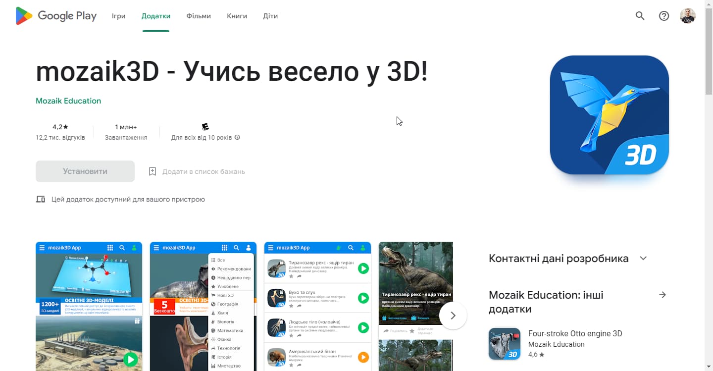Open Four-stroke Otto engine 3D title

pos(575,333)
